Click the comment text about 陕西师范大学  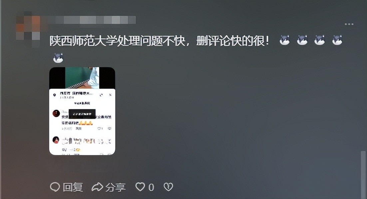[160, 41]
